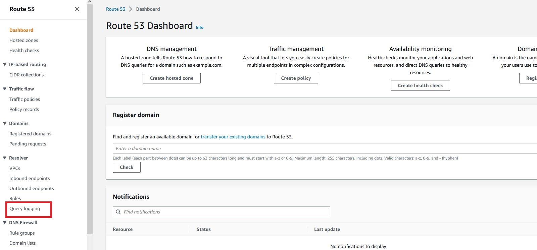The image size is (537, 250).
Task: Open DNS Firewall Rule groups
Action: click(22, 233)
